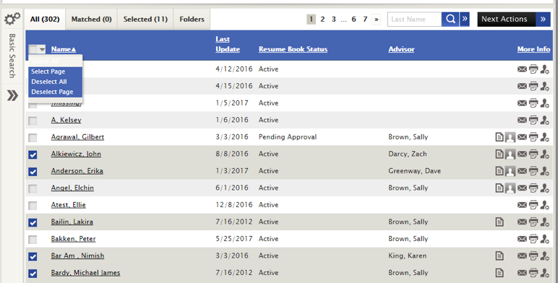Click the magnifier search button
The width and height of the screenshot is (558, 283).
450,19
